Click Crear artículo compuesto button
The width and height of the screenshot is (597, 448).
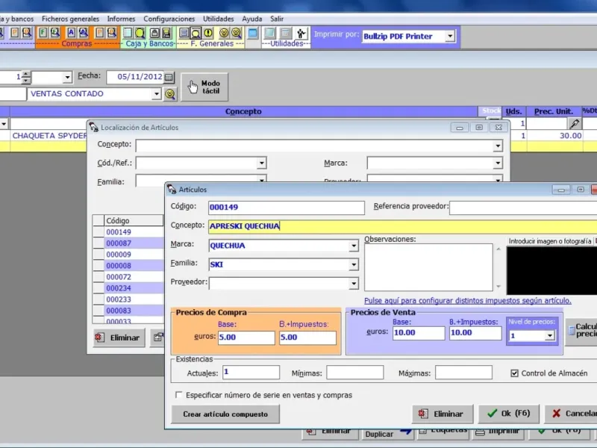[225, 414]
